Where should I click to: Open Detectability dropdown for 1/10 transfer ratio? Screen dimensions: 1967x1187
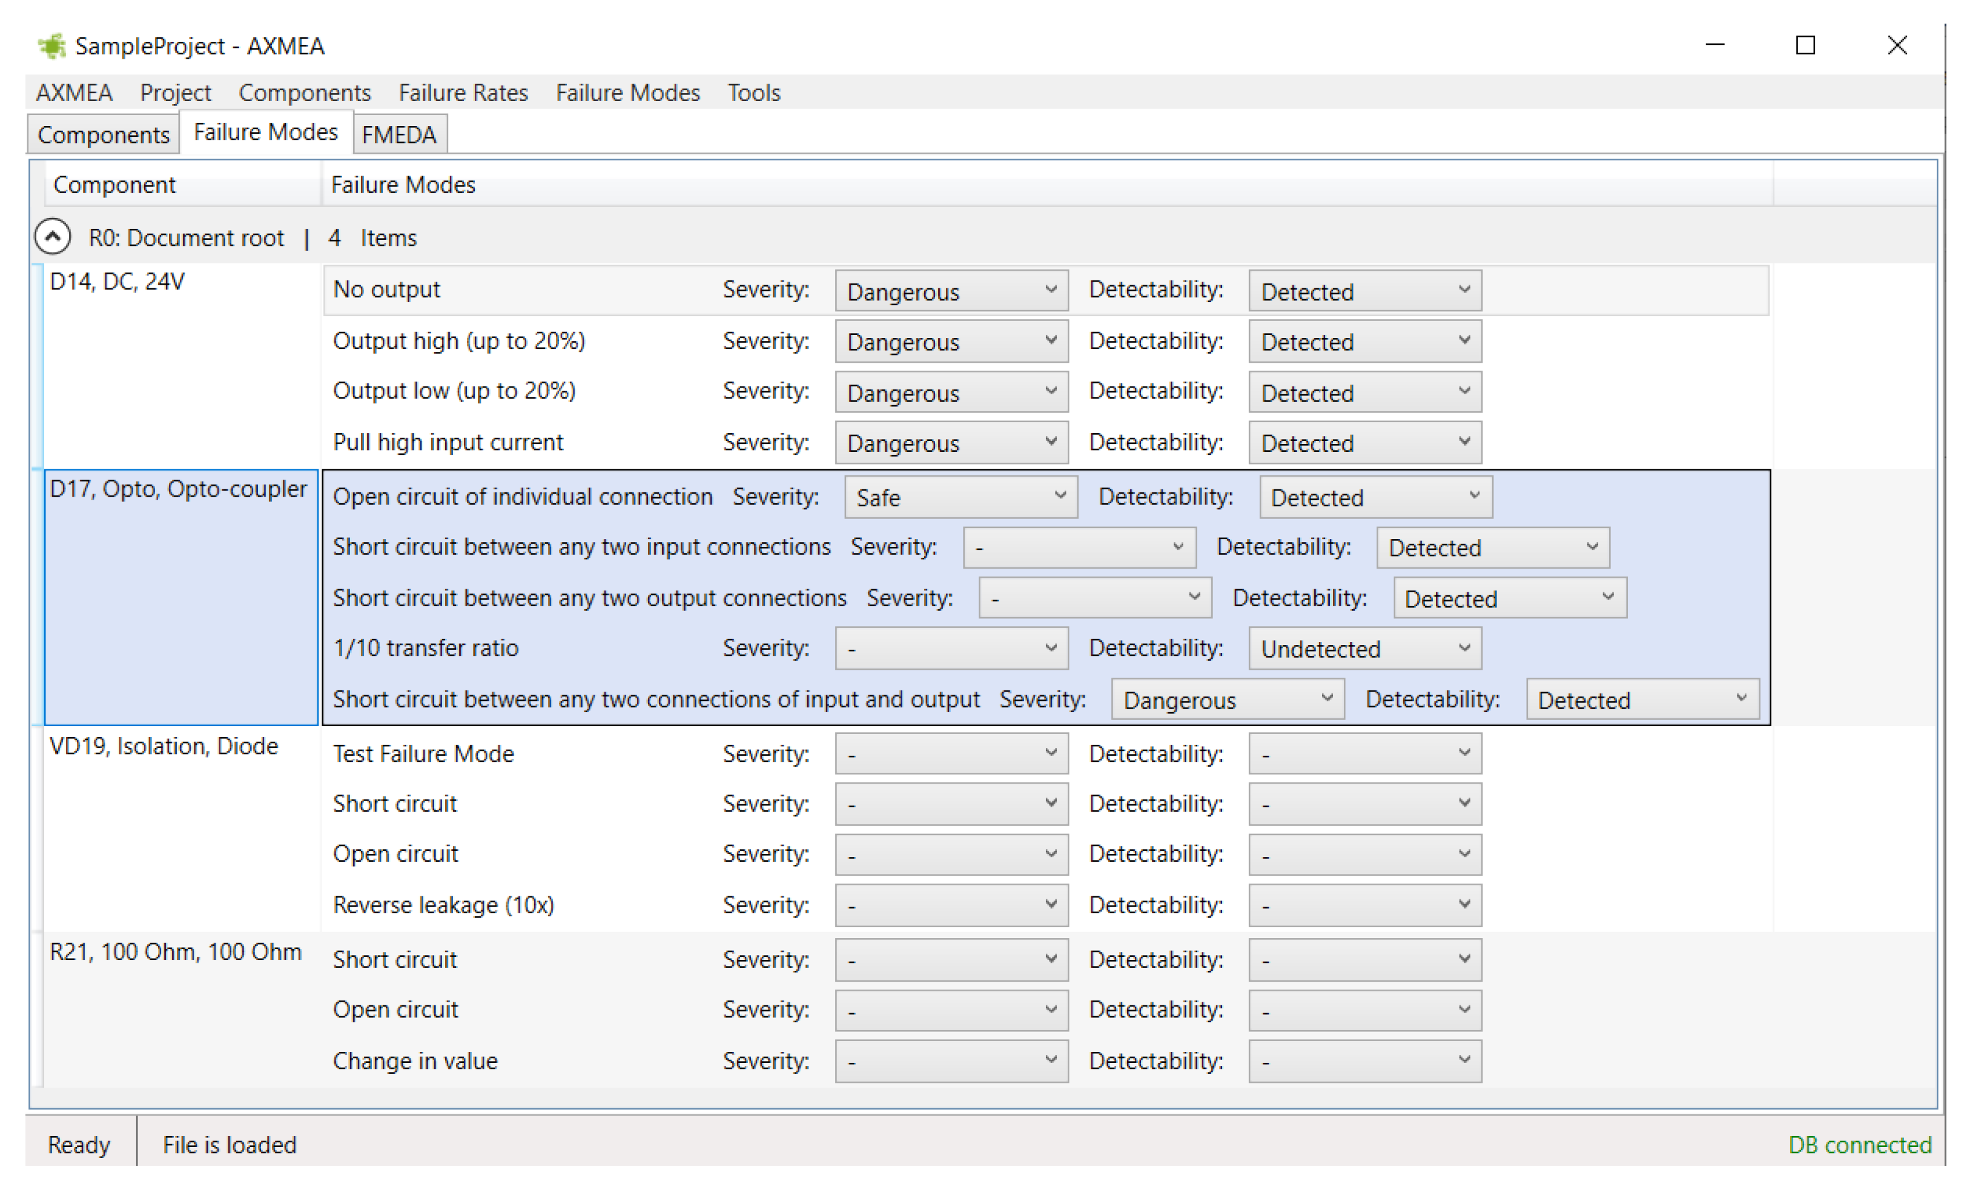[x=1364, y=648]
